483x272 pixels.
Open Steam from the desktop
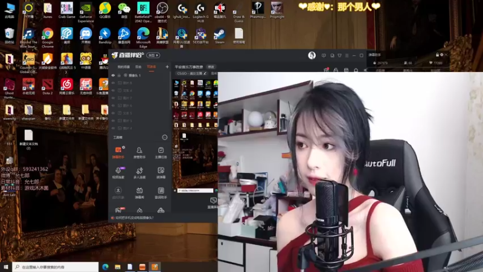(x=220, y=36)
